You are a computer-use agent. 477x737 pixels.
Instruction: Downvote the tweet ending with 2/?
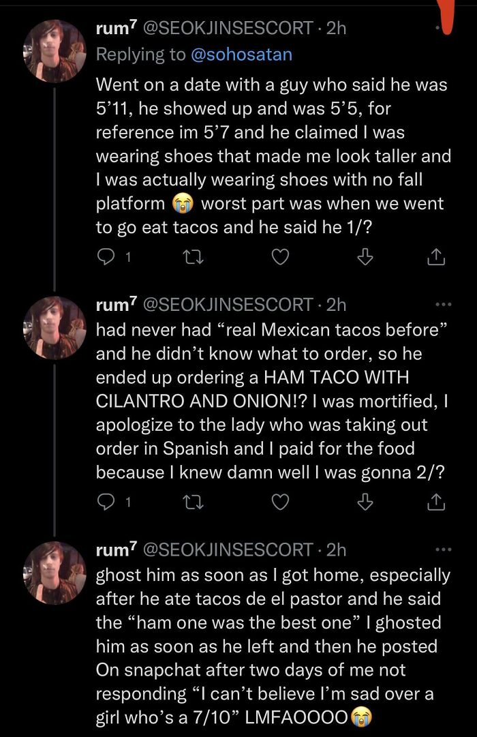[x=366, y=502]
